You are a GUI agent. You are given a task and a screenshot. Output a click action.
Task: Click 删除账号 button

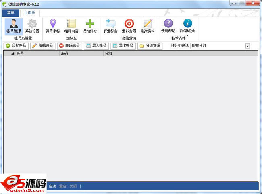pyautogui.click(x=69, y=46)
